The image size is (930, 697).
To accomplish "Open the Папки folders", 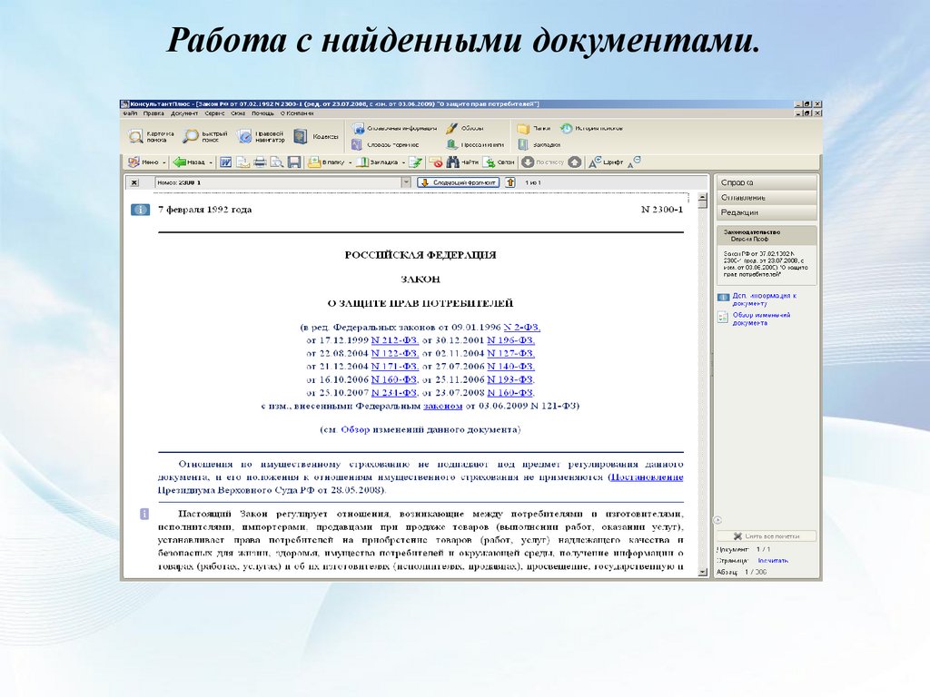I will click(533, 128).
